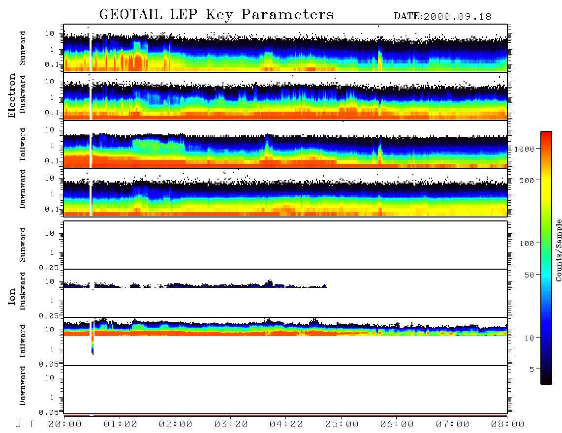Viewport: 562px width, 433px height.
Task: Click the "04:00" time tick label
Action: click(x=286, y=425)
